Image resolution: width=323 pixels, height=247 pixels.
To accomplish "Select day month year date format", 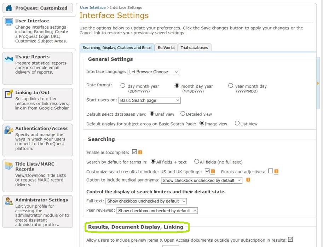I will 123,86.
